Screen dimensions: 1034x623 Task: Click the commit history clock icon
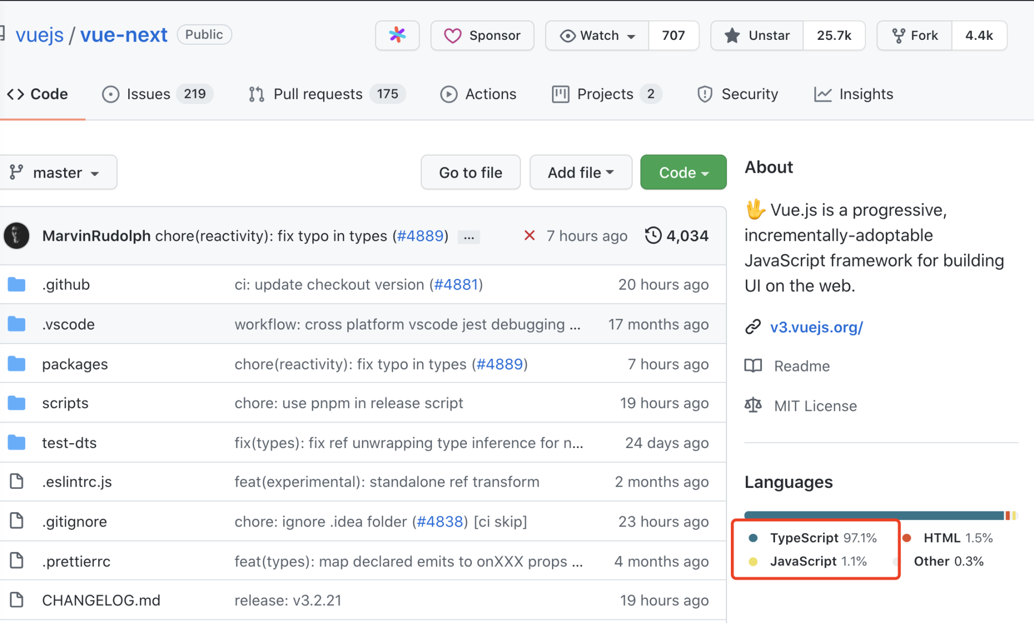(x=653, y=235)
